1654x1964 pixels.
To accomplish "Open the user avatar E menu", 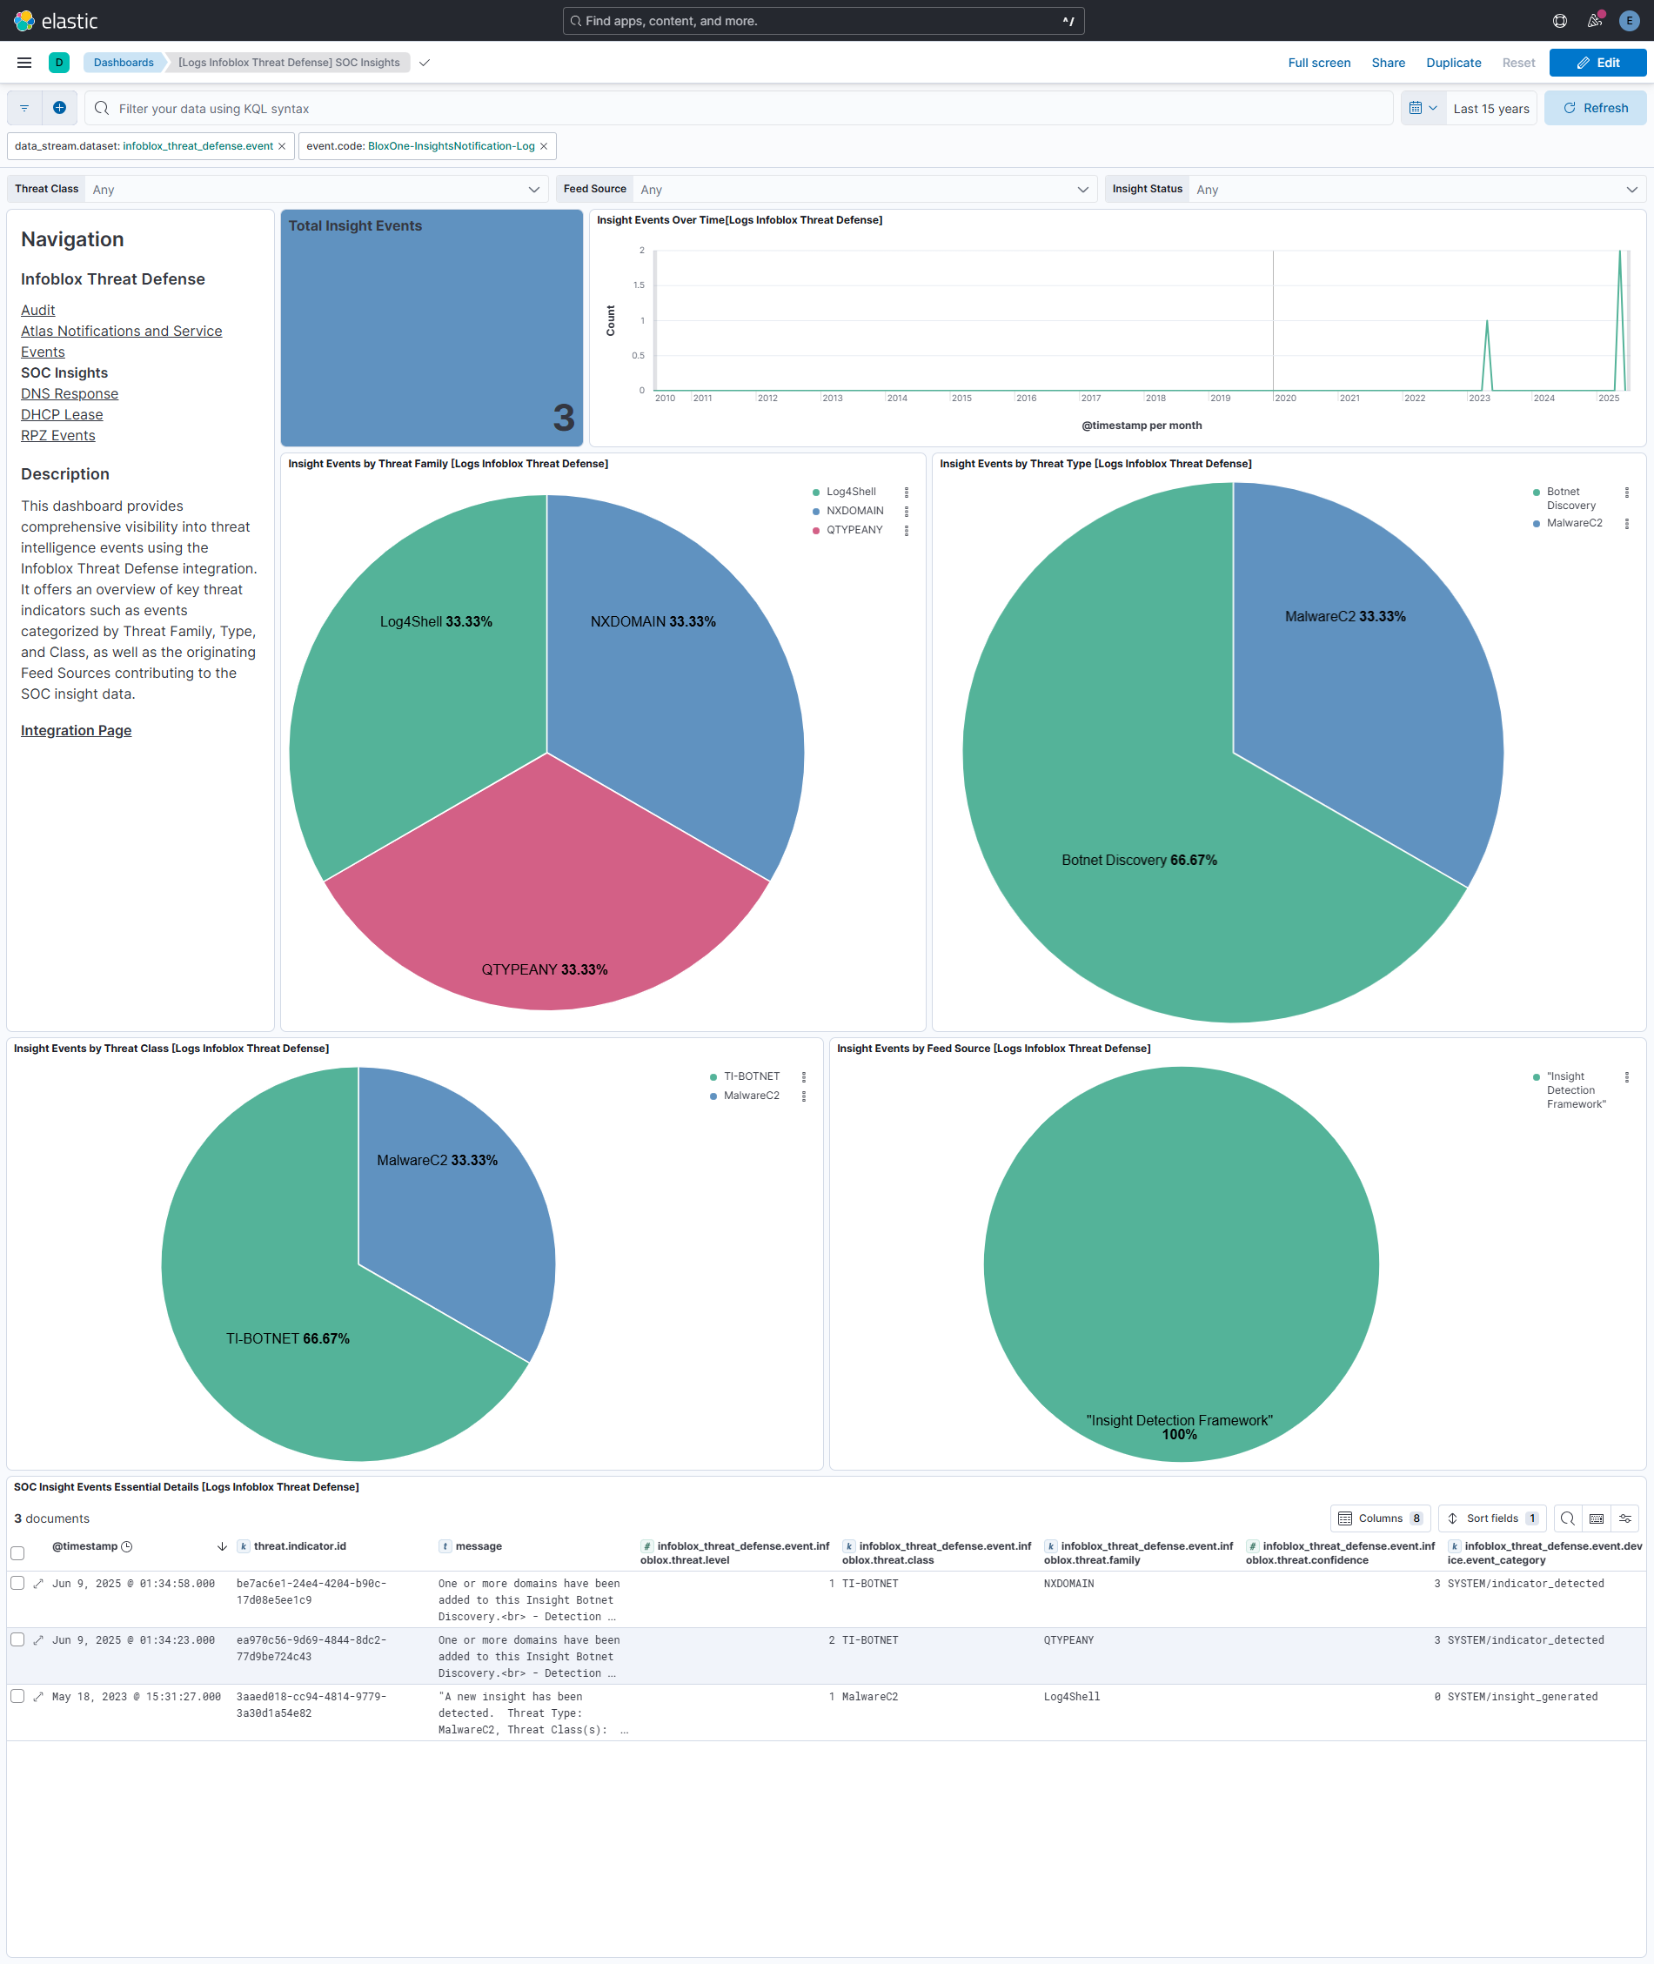I will tap(1629, 21).
